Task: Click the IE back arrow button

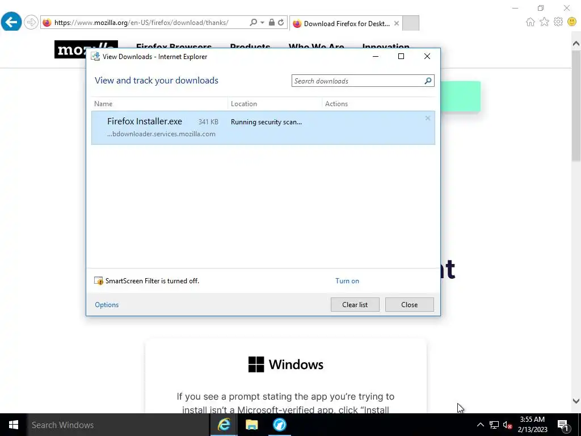Action: 11,22
